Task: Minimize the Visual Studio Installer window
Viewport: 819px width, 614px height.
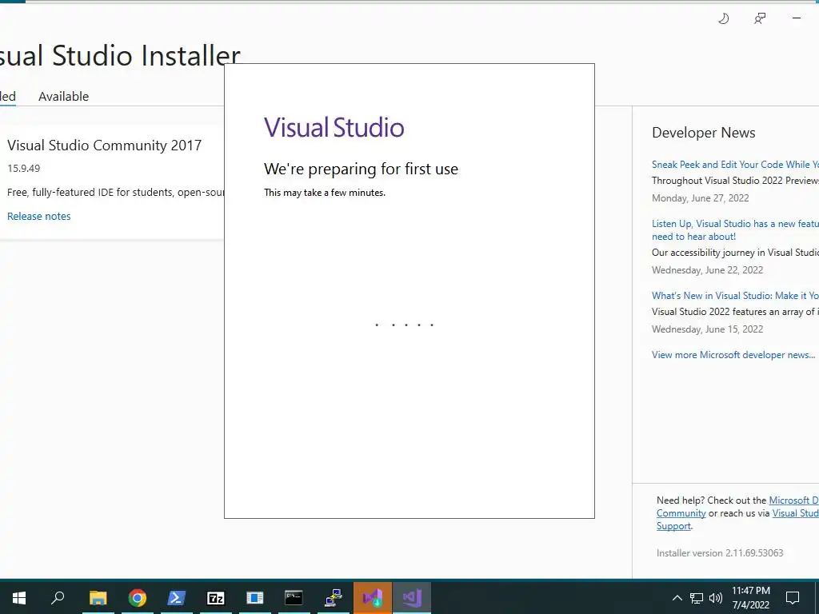Action: [796, 18]
